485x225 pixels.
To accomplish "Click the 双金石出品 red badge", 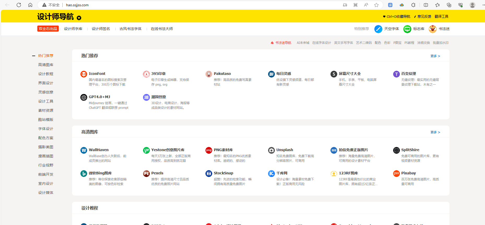I will 48,29.
